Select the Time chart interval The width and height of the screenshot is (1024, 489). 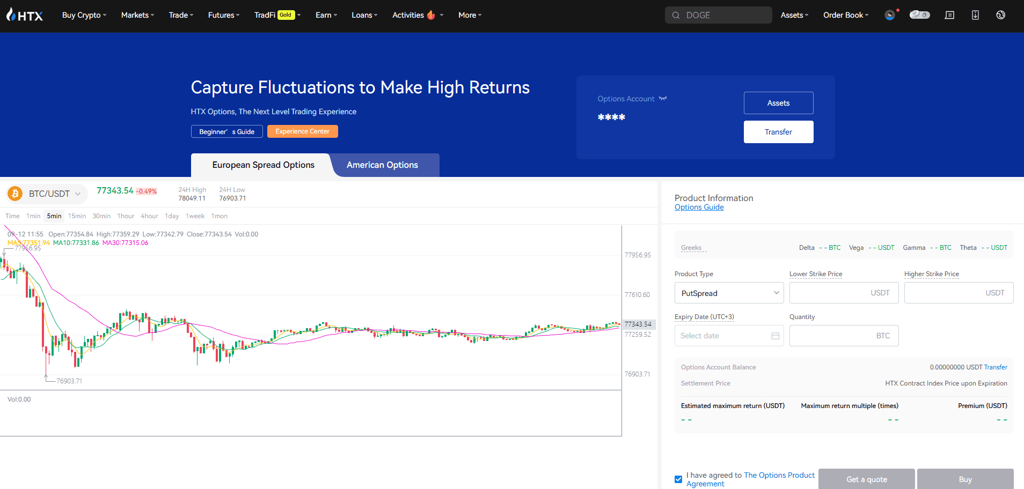[x=12, y=216]
